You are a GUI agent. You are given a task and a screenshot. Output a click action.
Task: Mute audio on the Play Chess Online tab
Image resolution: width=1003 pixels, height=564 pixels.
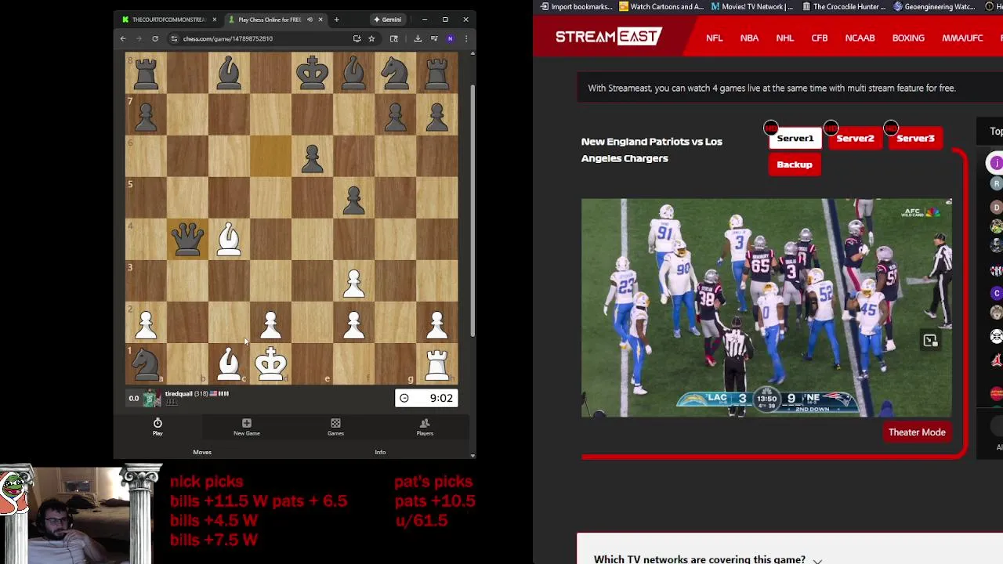click(310, 20)
